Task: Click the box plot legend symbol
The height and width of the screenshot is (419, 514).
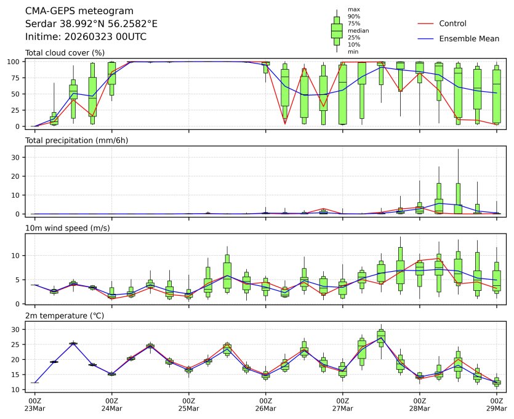Action: (x=337, y=31)
